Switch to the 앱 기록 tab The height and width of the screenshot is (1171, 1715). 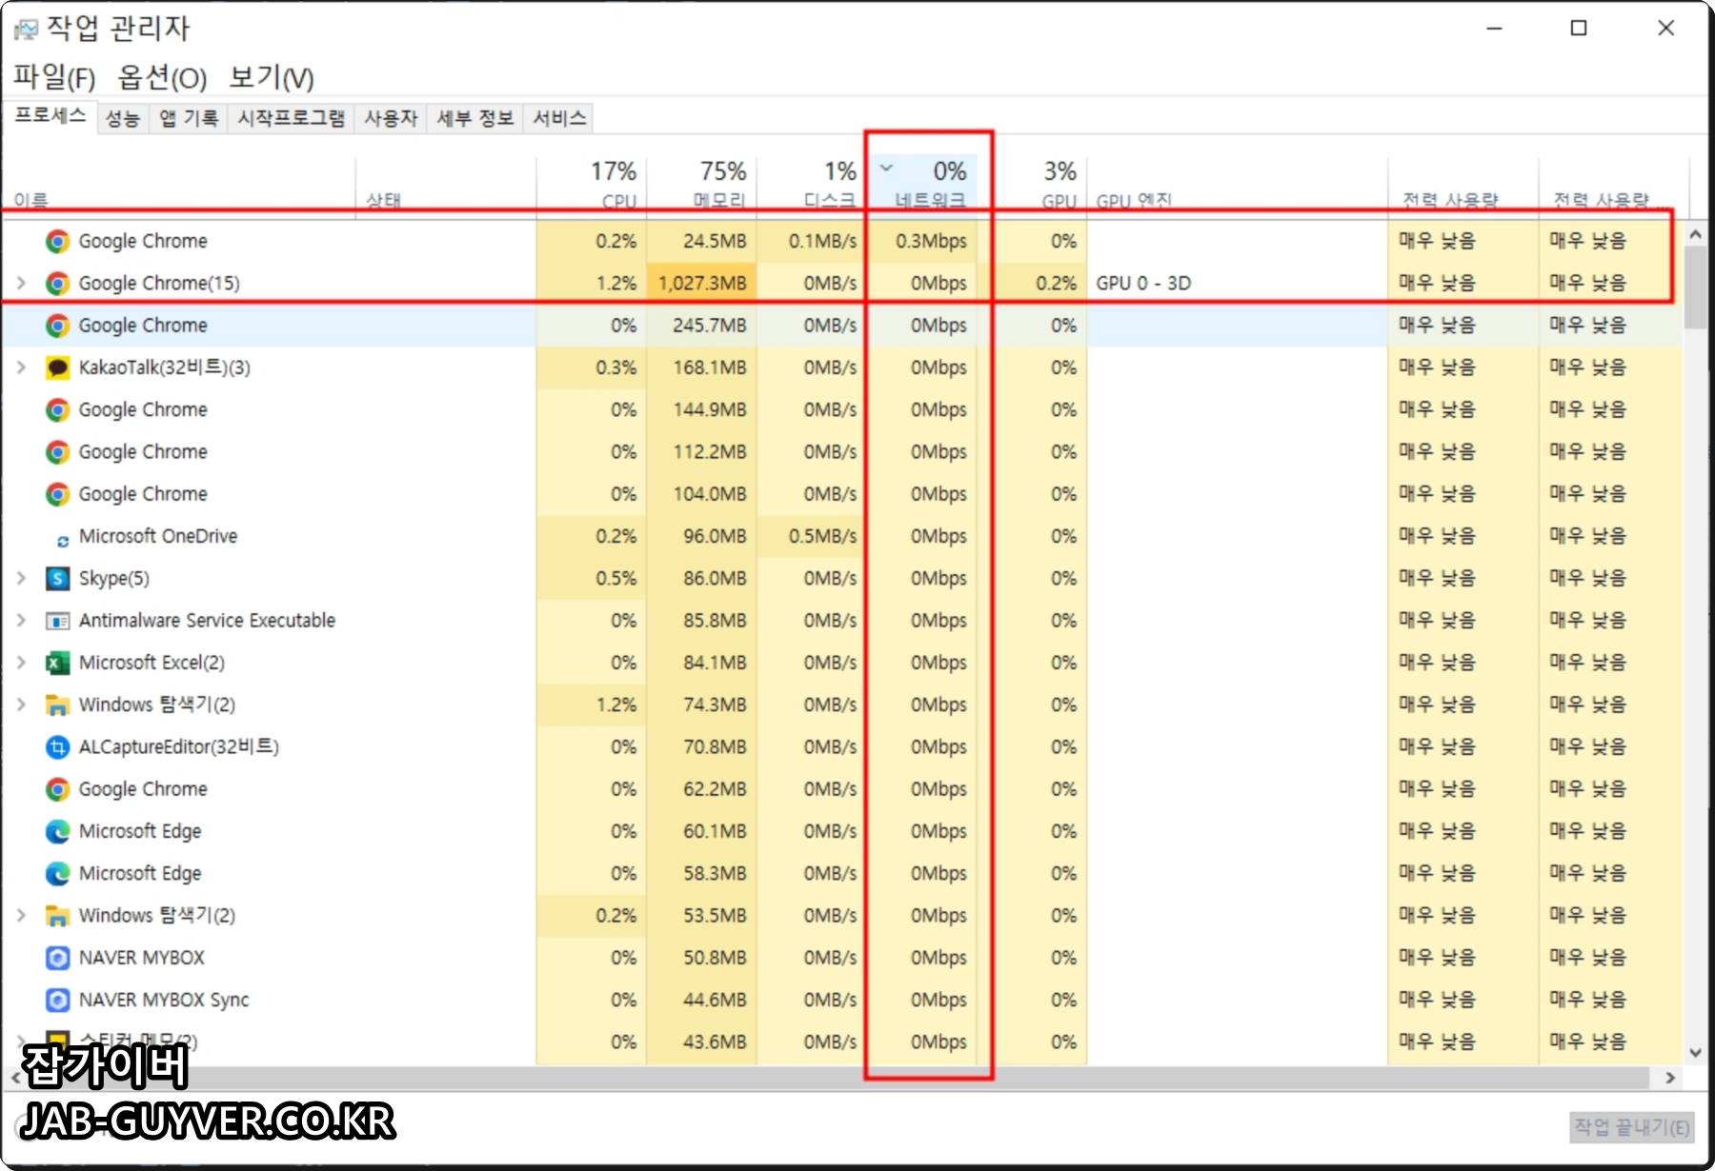(x=188, y=118)
